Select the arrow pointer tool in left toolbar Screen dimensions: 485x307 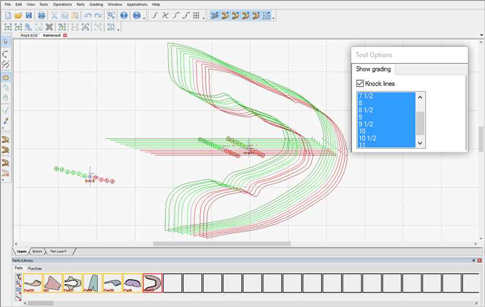point(5,41)
